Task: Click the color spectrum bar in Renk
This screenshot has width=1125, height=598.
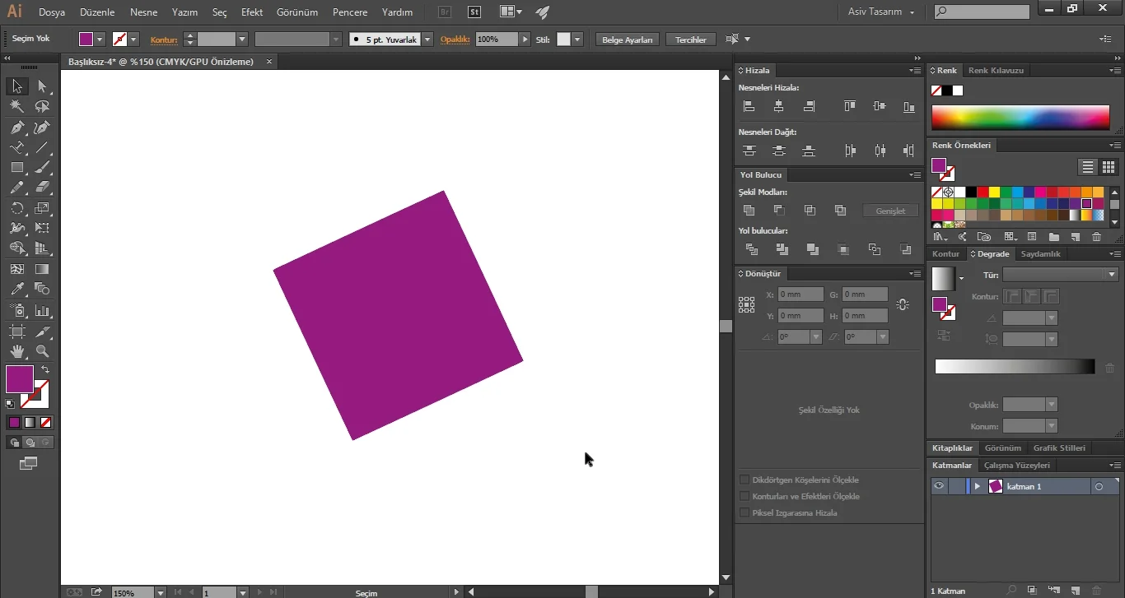Action: [x=1020, y=118]
